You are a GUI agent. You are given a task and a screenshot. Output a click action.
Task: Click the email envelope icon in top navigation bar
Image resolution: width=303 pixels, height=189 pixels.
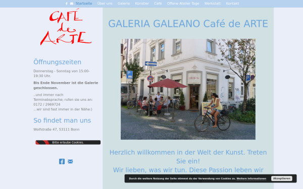pyautogui.click(x=72, y=4)
